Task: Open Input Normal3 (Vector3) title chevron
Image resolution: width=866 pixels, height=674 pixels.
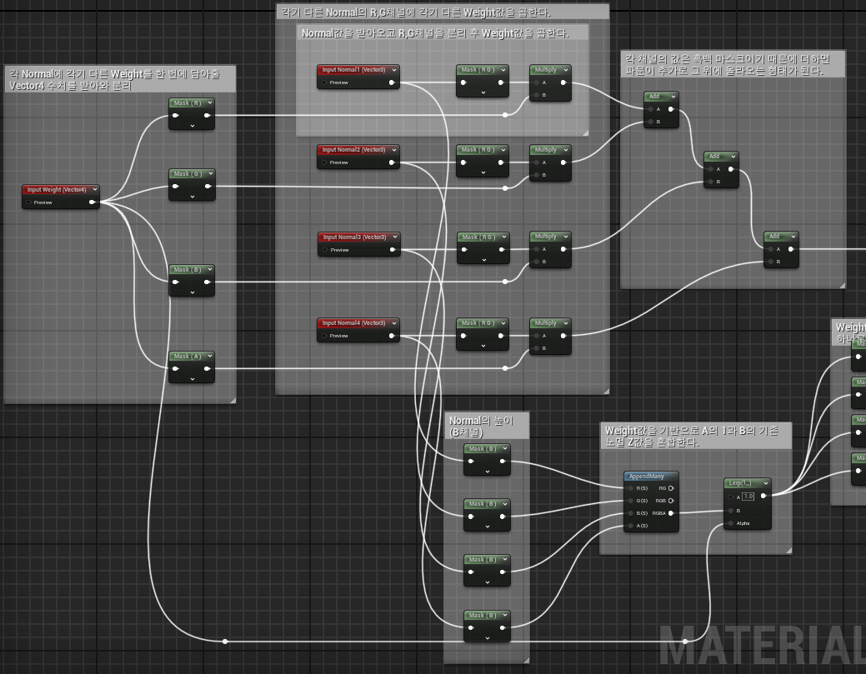Action: [395, 237]
